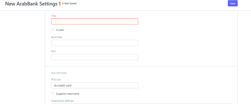
Task: Click the Installments Settings label
Action: (63, 101)
